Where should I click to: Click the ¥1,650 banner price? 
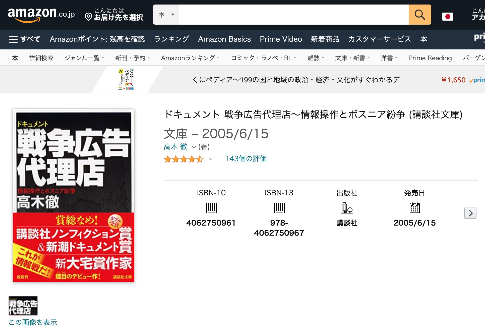tap(453, 80)
